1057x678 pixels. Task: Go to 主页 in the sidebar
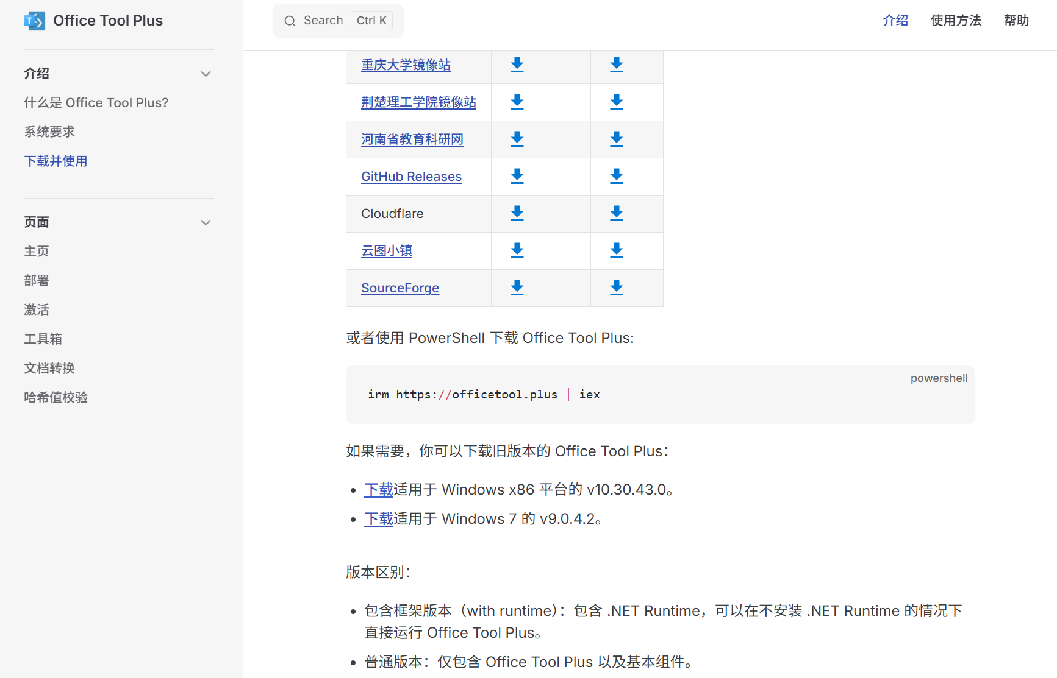point(37,252)
